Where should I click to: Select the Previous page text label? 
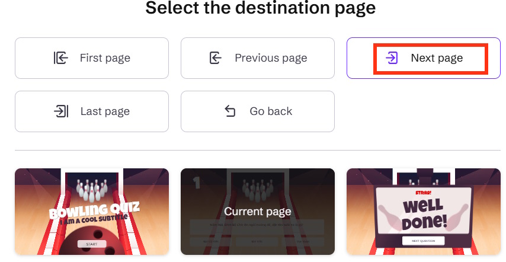(x=271, y=58)
